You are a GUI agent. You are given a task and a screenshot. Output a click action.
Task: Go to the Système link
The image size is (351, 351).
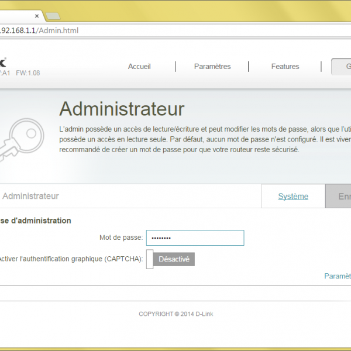293,197
